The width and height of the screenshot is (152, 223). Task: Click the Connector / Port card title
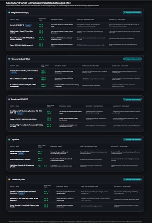click(18, 179)
